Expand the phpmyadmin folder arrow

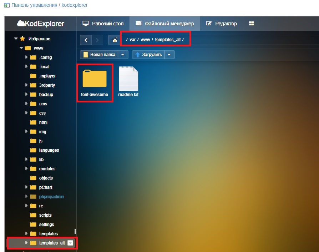point(26,196)
